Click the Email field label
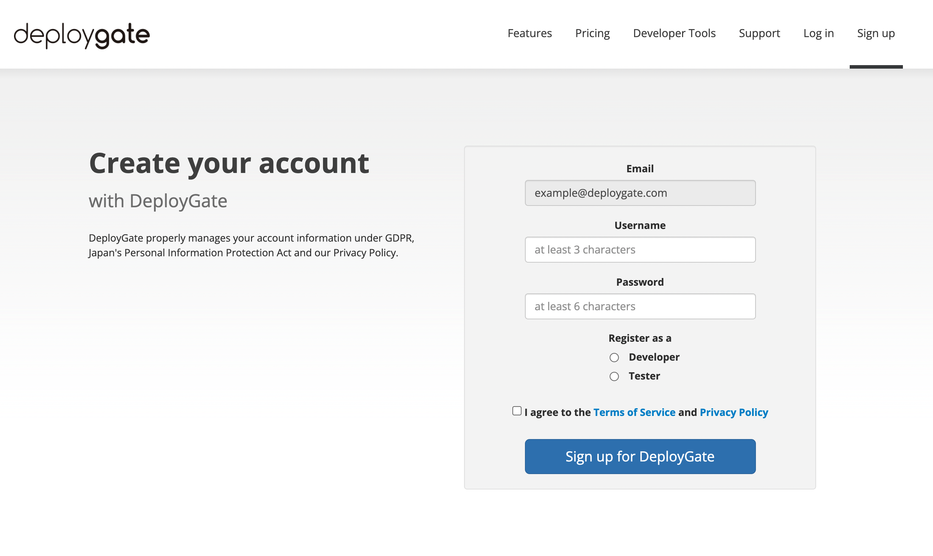 (x=639, y=169)
